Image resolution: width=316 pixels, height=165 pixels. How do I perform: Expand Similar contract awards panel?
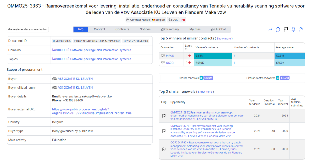coord(268,78)
